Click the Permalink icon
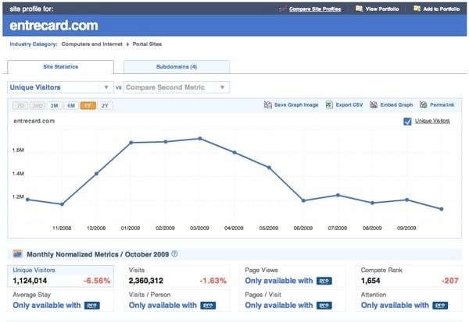 pos(423,104)
